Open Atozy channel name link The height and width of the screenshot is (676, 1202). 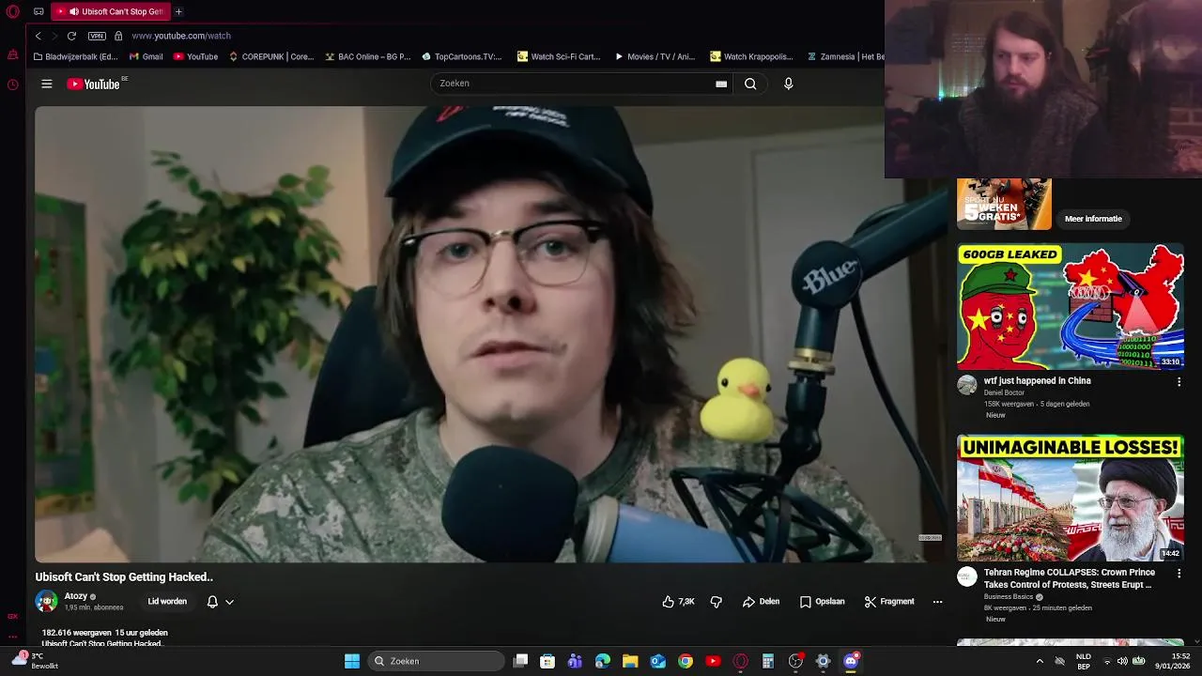(x=76, y=596)
